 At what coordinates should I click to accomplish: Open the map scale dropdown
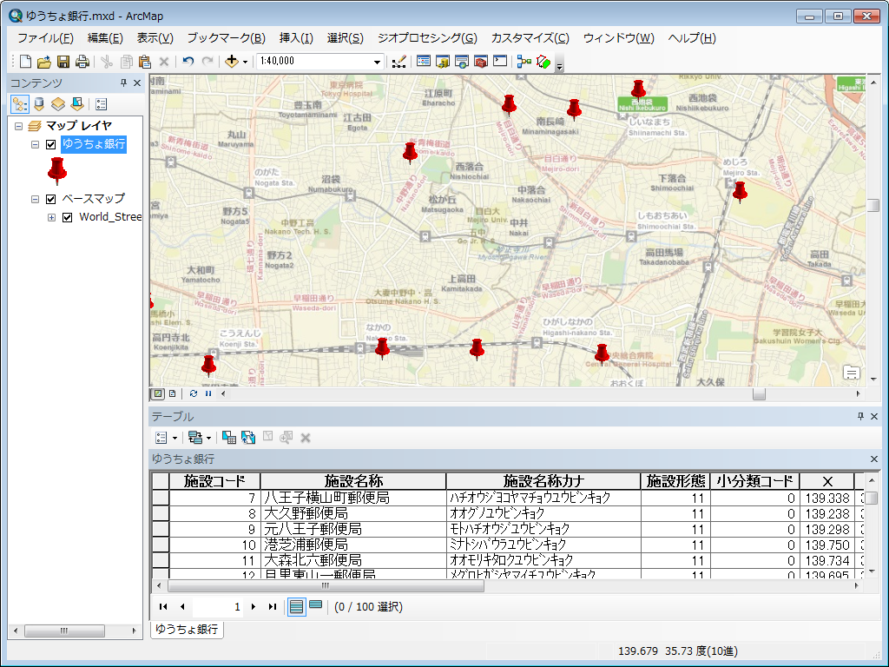377,62
